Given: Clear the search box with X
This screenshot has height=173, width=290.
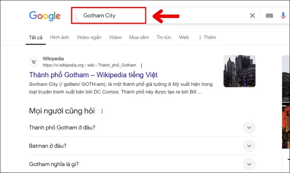Looking at the screenshot, I should tap(252, 16).
